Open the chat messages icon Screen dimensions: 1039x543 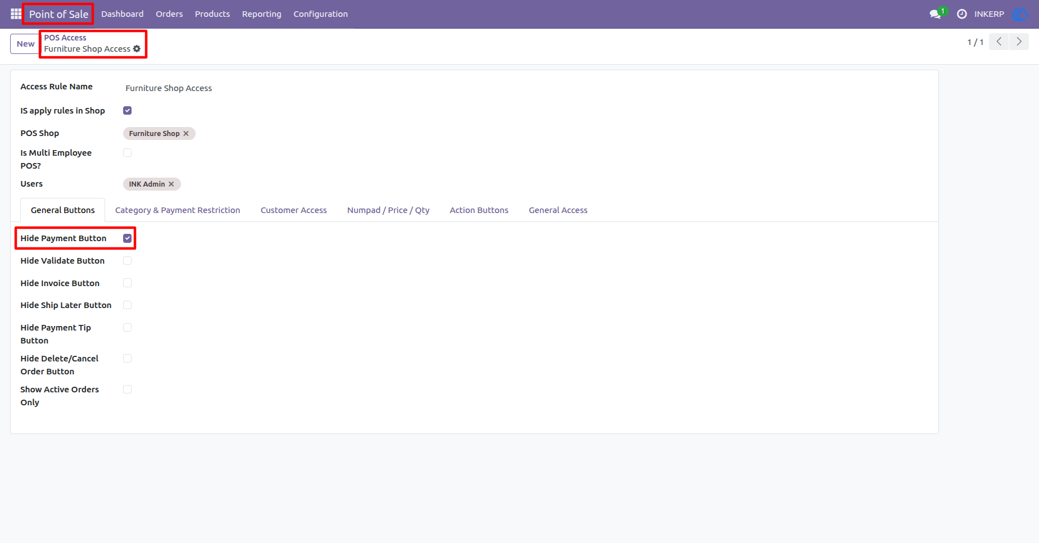(x=936, y=14)
